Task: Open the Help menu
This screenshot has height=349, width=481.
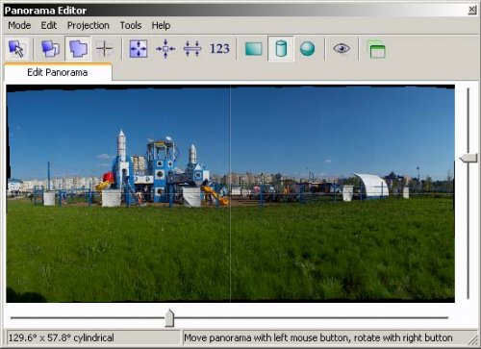Action: coord(161,25)
